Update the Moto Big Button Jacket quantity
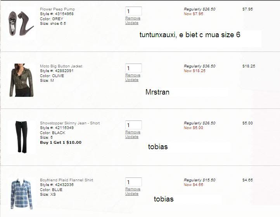Image resolution: width=280 pixels, height=217 pixels. [x=132, y=80]
